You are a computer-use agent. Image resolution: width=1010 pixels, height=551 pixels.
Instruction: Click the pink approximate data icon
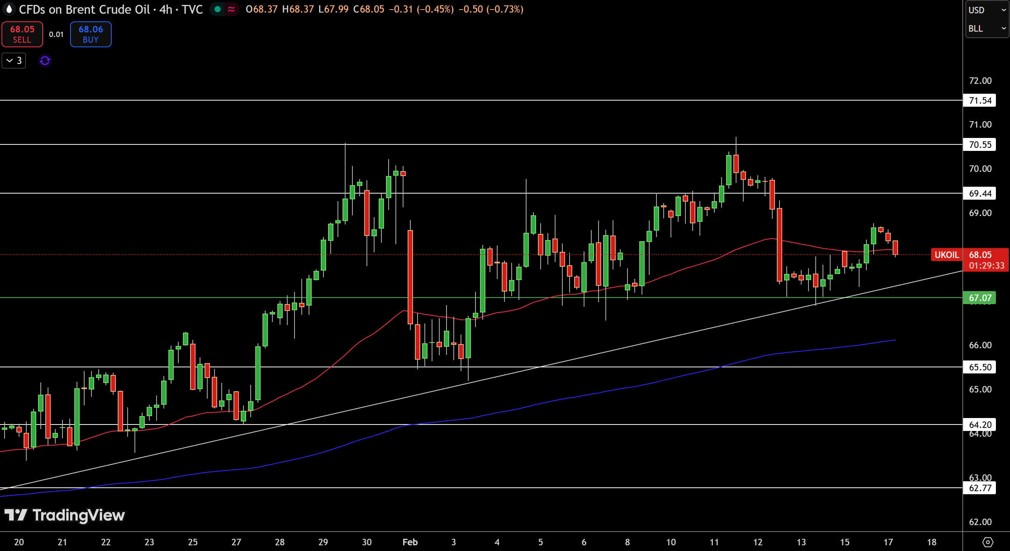click(231, 9)
